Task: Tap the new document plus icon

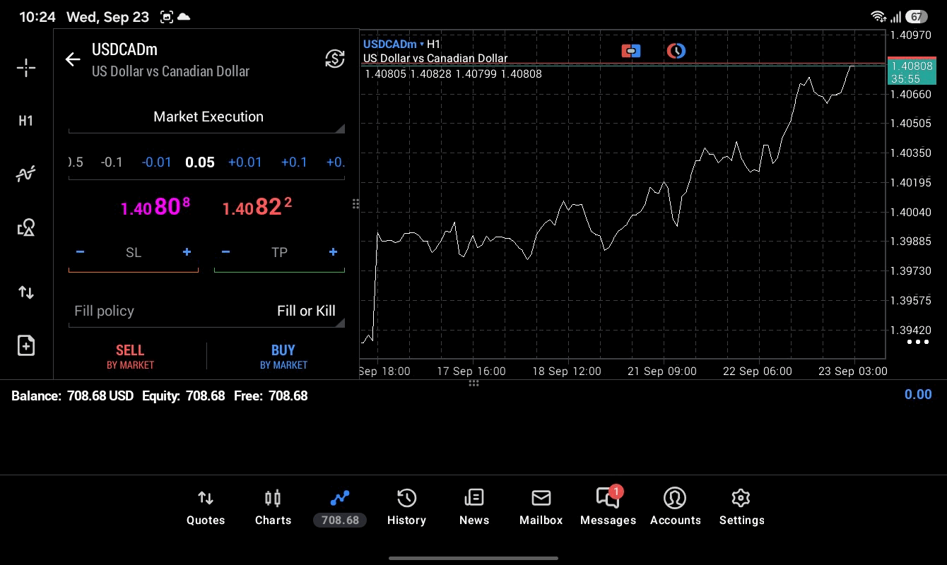Action: pyautogui.click(x=26, y=346)
